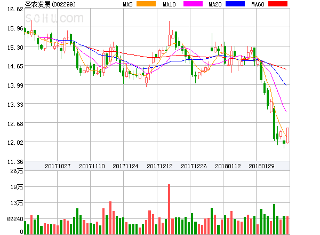
Task: Click the 15.96 price axis label
Action: pyautogui.click(x=15, y=28)
